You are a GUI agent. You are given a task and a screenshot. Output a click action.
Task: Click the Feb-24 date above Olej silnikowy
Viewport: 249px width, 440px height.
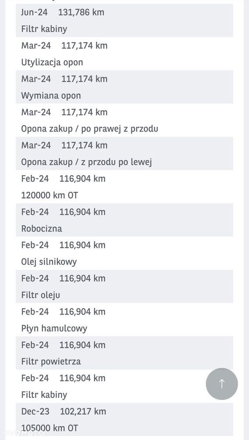(35, 245)
